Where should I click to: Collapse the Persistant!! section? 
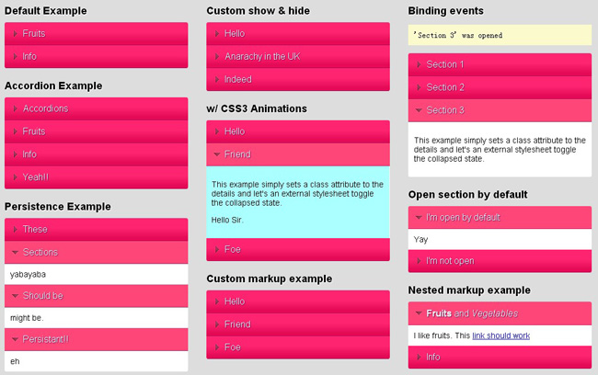tap(46, 339)
